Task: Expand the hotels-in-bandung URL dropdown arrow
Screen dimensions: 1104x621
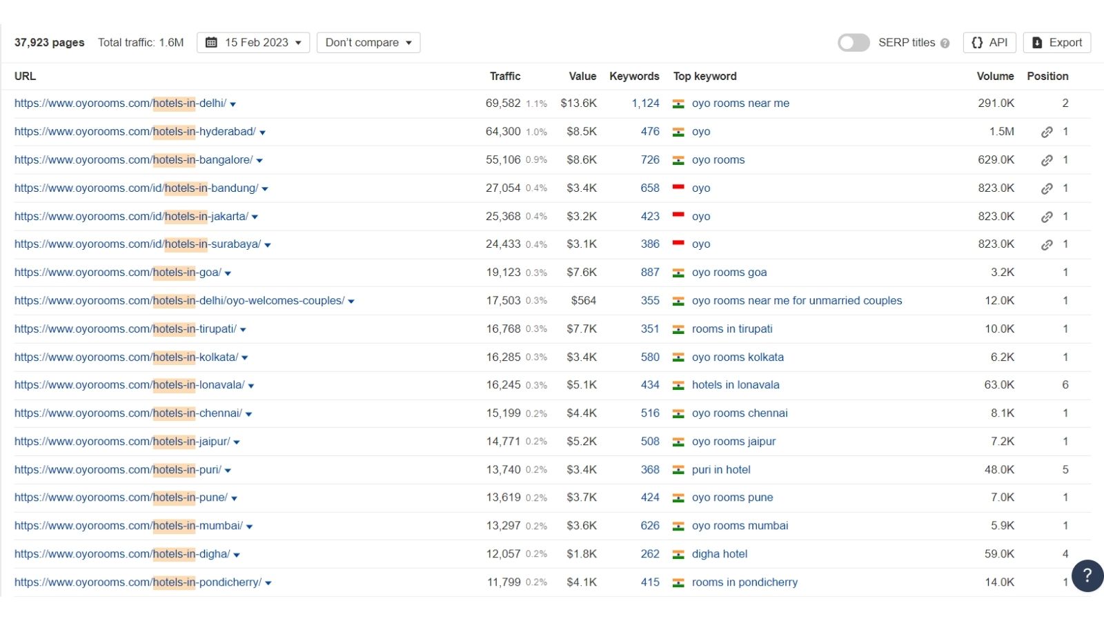Action: click(x=265, y=189)
